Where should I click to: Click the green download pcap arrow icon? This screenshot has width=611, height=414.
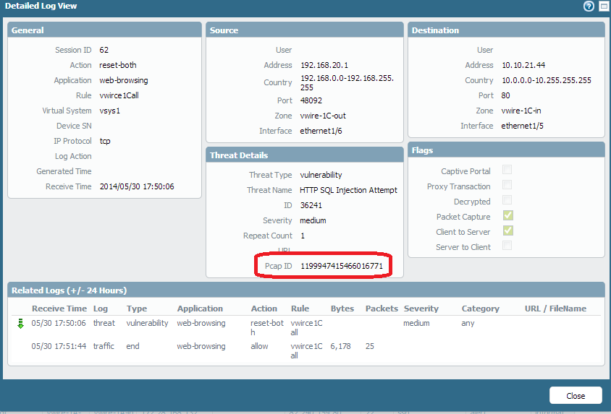pos(21,324)
